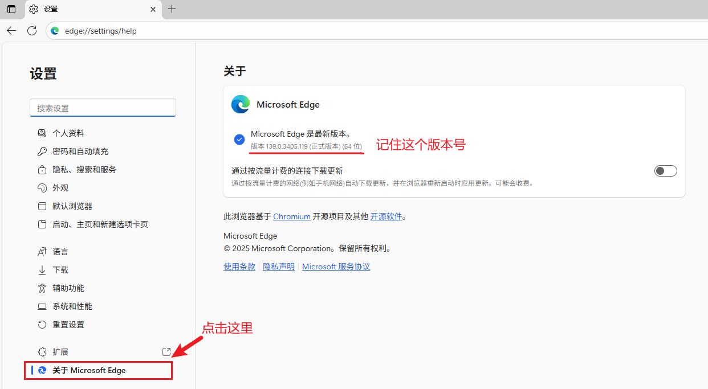
Task: Click the address bar showing edge://settings/help
Action: coord(376,31)
